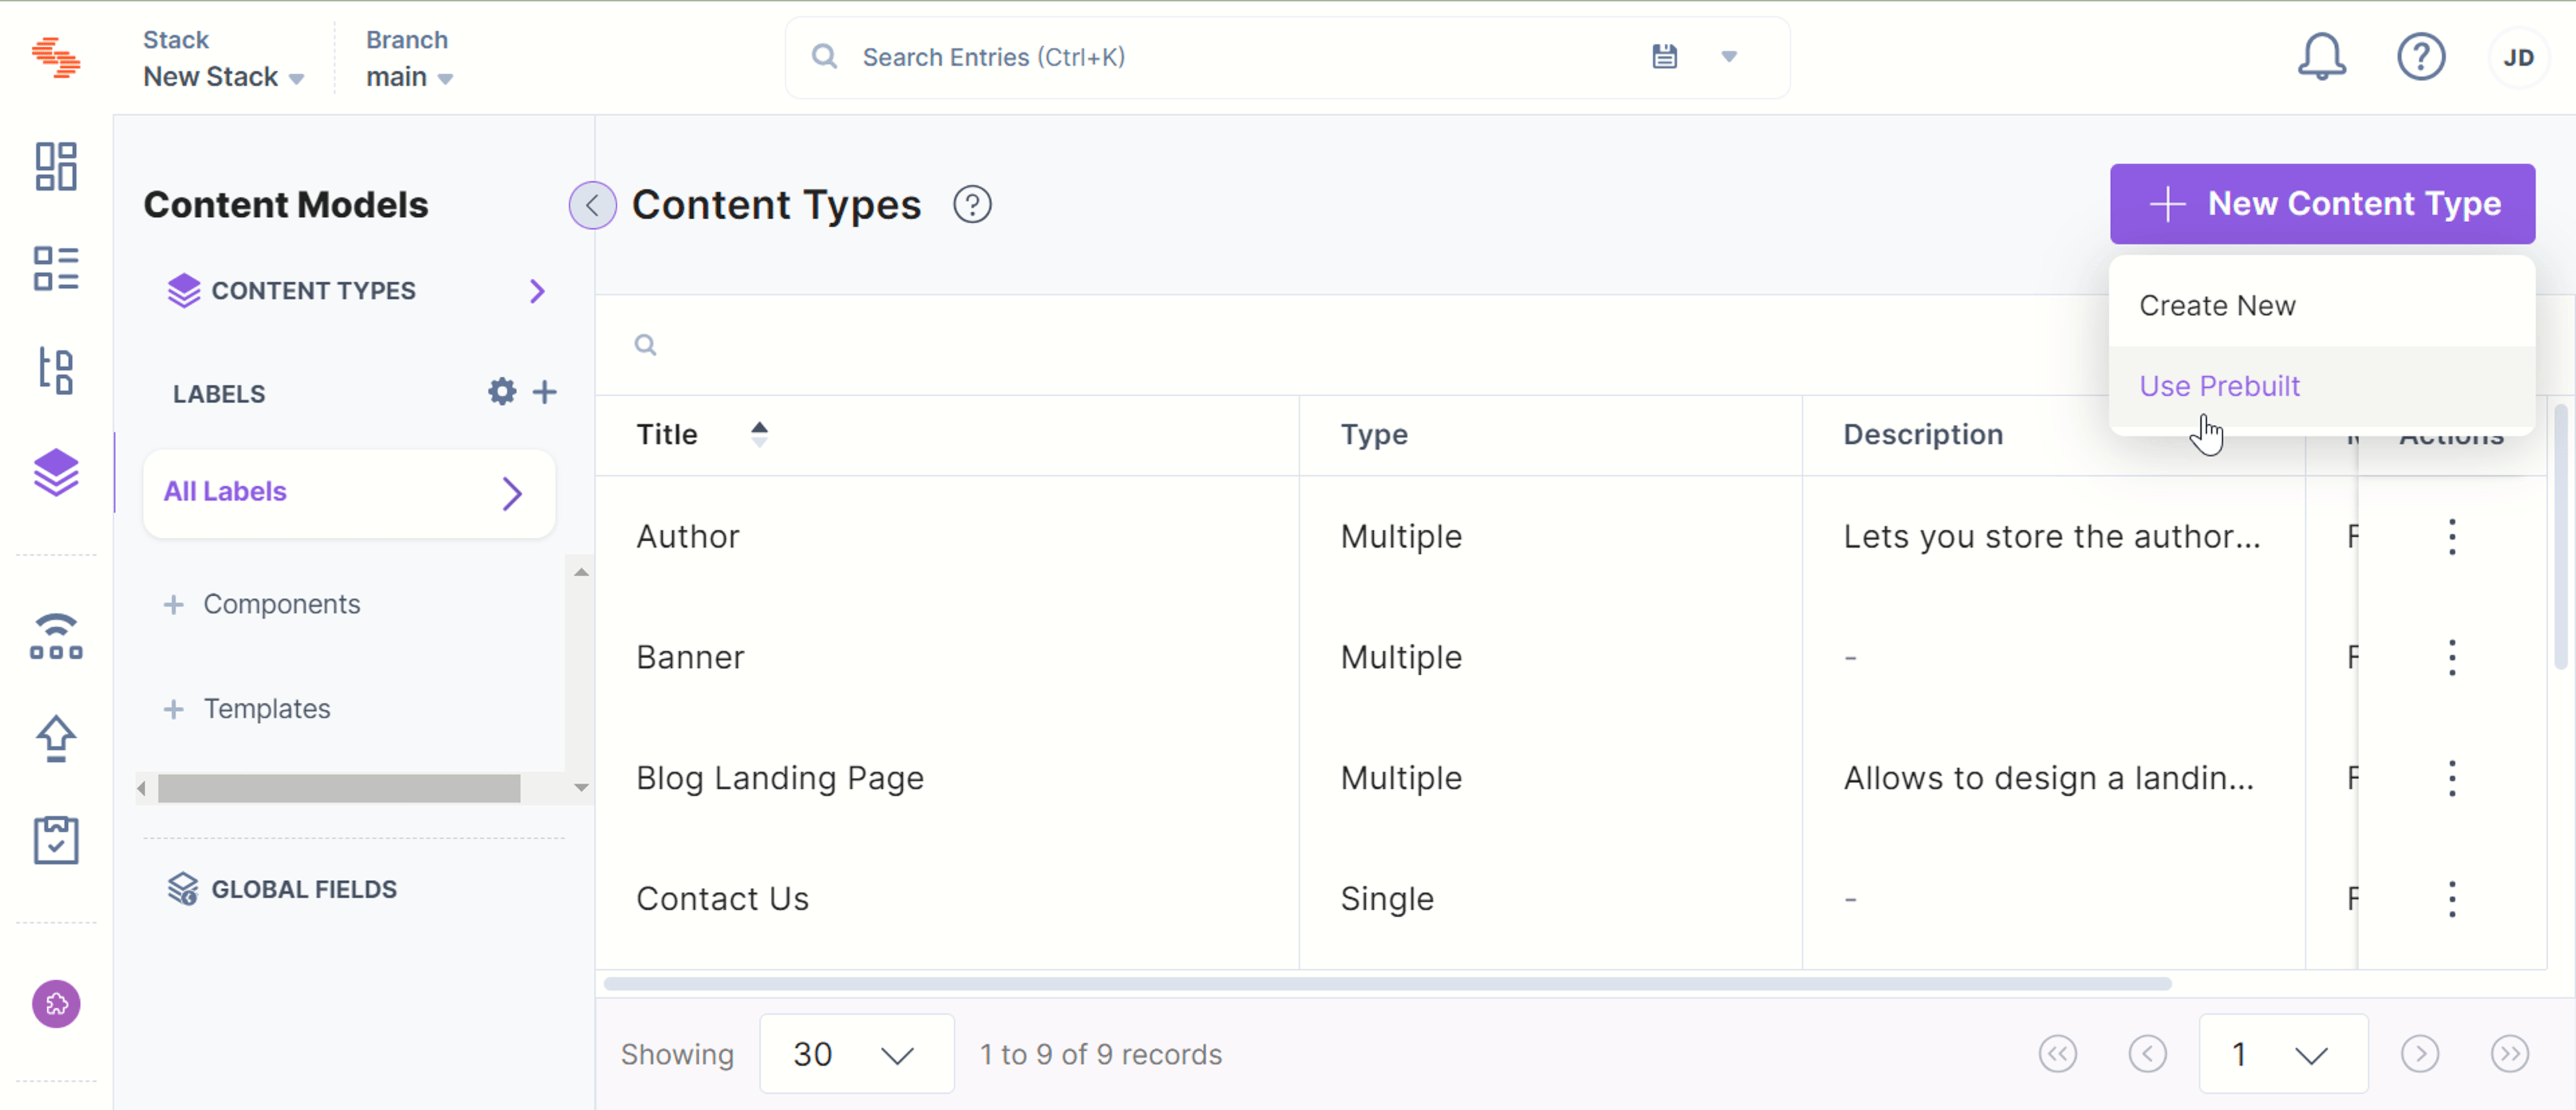Open notifications bell icon
This screenshot has width=2576, height=1110.
[x=2321, y=57]
